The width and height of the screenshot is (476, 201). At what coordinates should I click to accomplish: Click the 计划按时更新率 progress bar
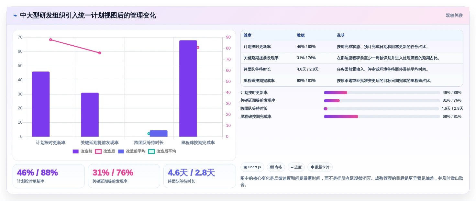coord(382,93)
